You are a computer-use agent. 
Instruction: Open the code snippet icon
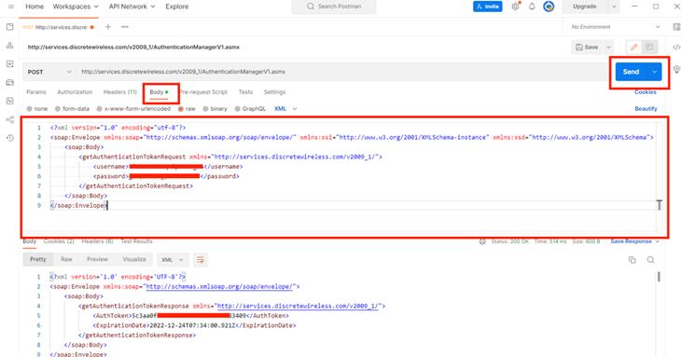click(x=676, y=47)
